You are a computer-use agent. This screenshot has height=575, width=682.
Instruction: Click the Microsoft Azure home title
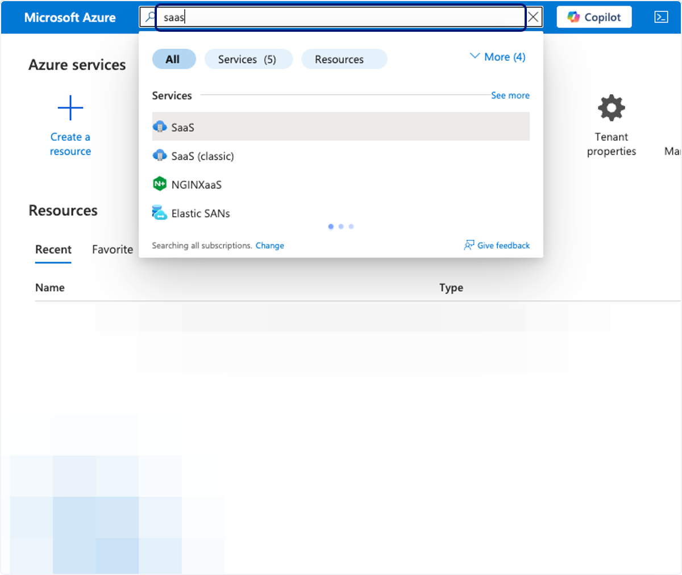tap(70, 18)
